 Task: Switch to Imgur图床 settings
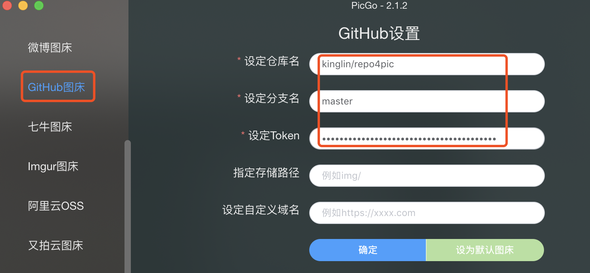click(x=53, y=167)
